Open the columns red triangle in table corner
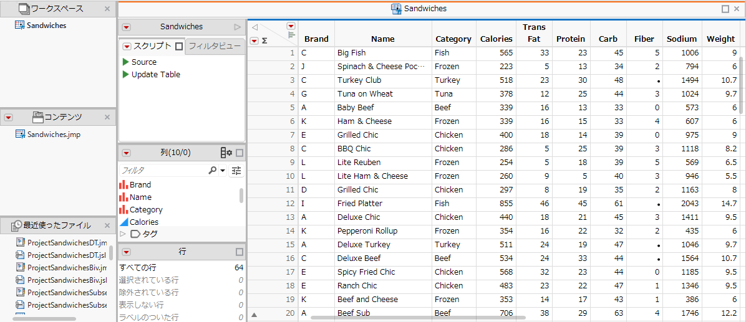 point(291,26)
